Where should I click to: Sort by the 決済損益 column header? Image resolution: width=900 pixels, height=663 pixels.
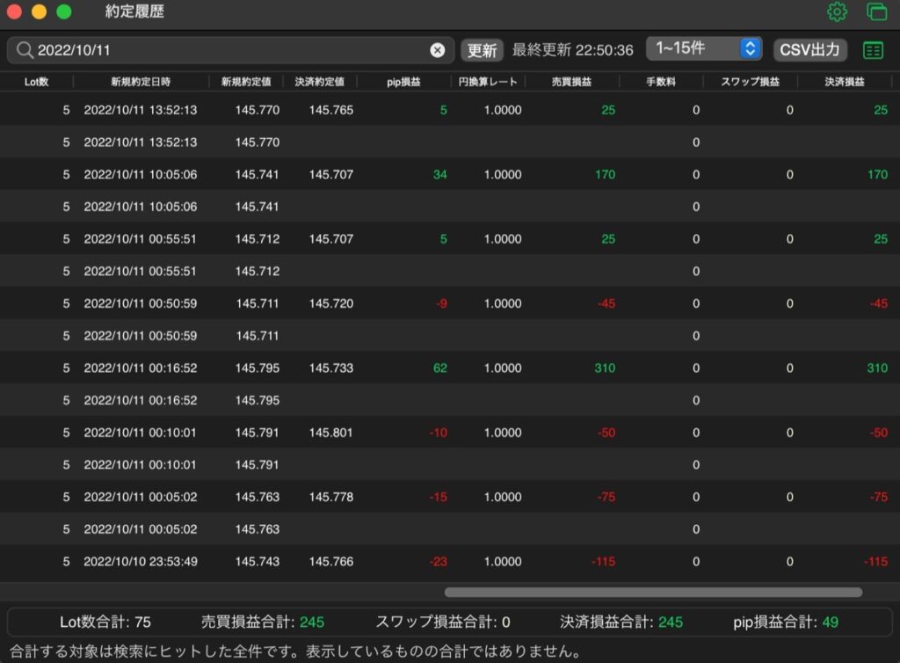point(845,82)
